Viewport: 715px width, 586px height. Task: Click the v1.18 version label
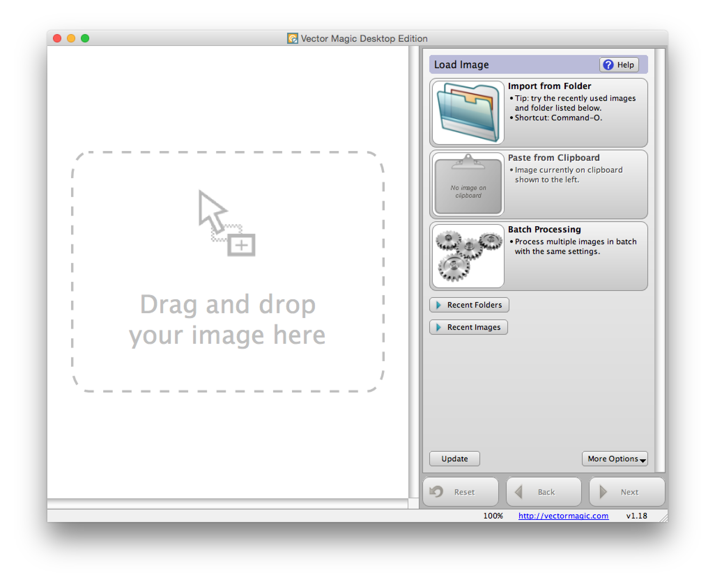(x=637, y=516)
